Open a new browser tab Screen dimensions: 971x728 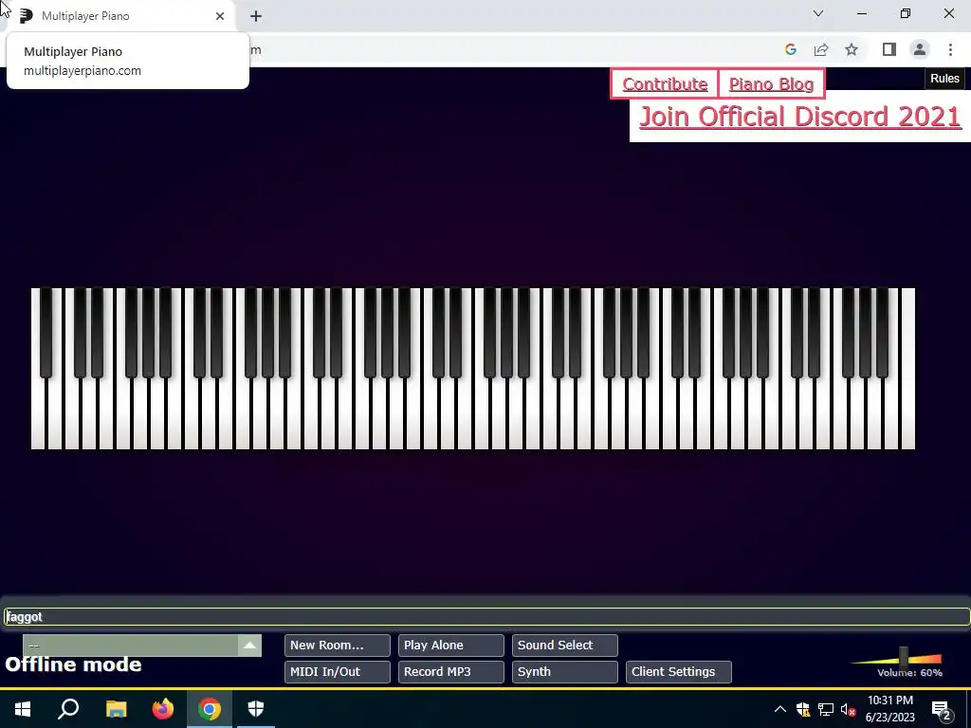[256, 16]
